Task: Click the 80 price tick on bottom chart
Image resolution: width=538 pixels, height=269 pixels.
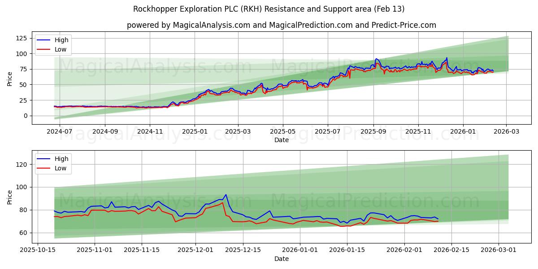Action: (x=24, y=210)
